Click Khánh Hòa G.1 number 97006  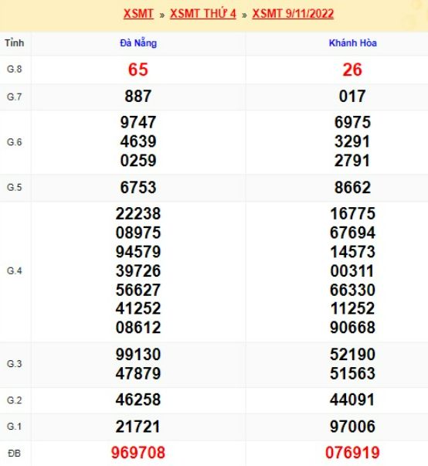352,427
